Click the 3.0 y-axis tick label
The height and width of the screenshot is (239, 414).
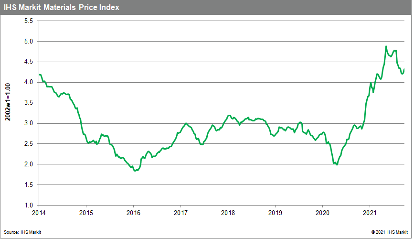[30, 123]
